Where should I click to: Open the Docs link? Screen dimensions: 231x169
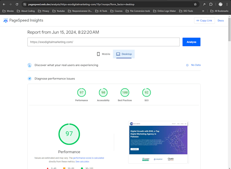coord(220,21)
